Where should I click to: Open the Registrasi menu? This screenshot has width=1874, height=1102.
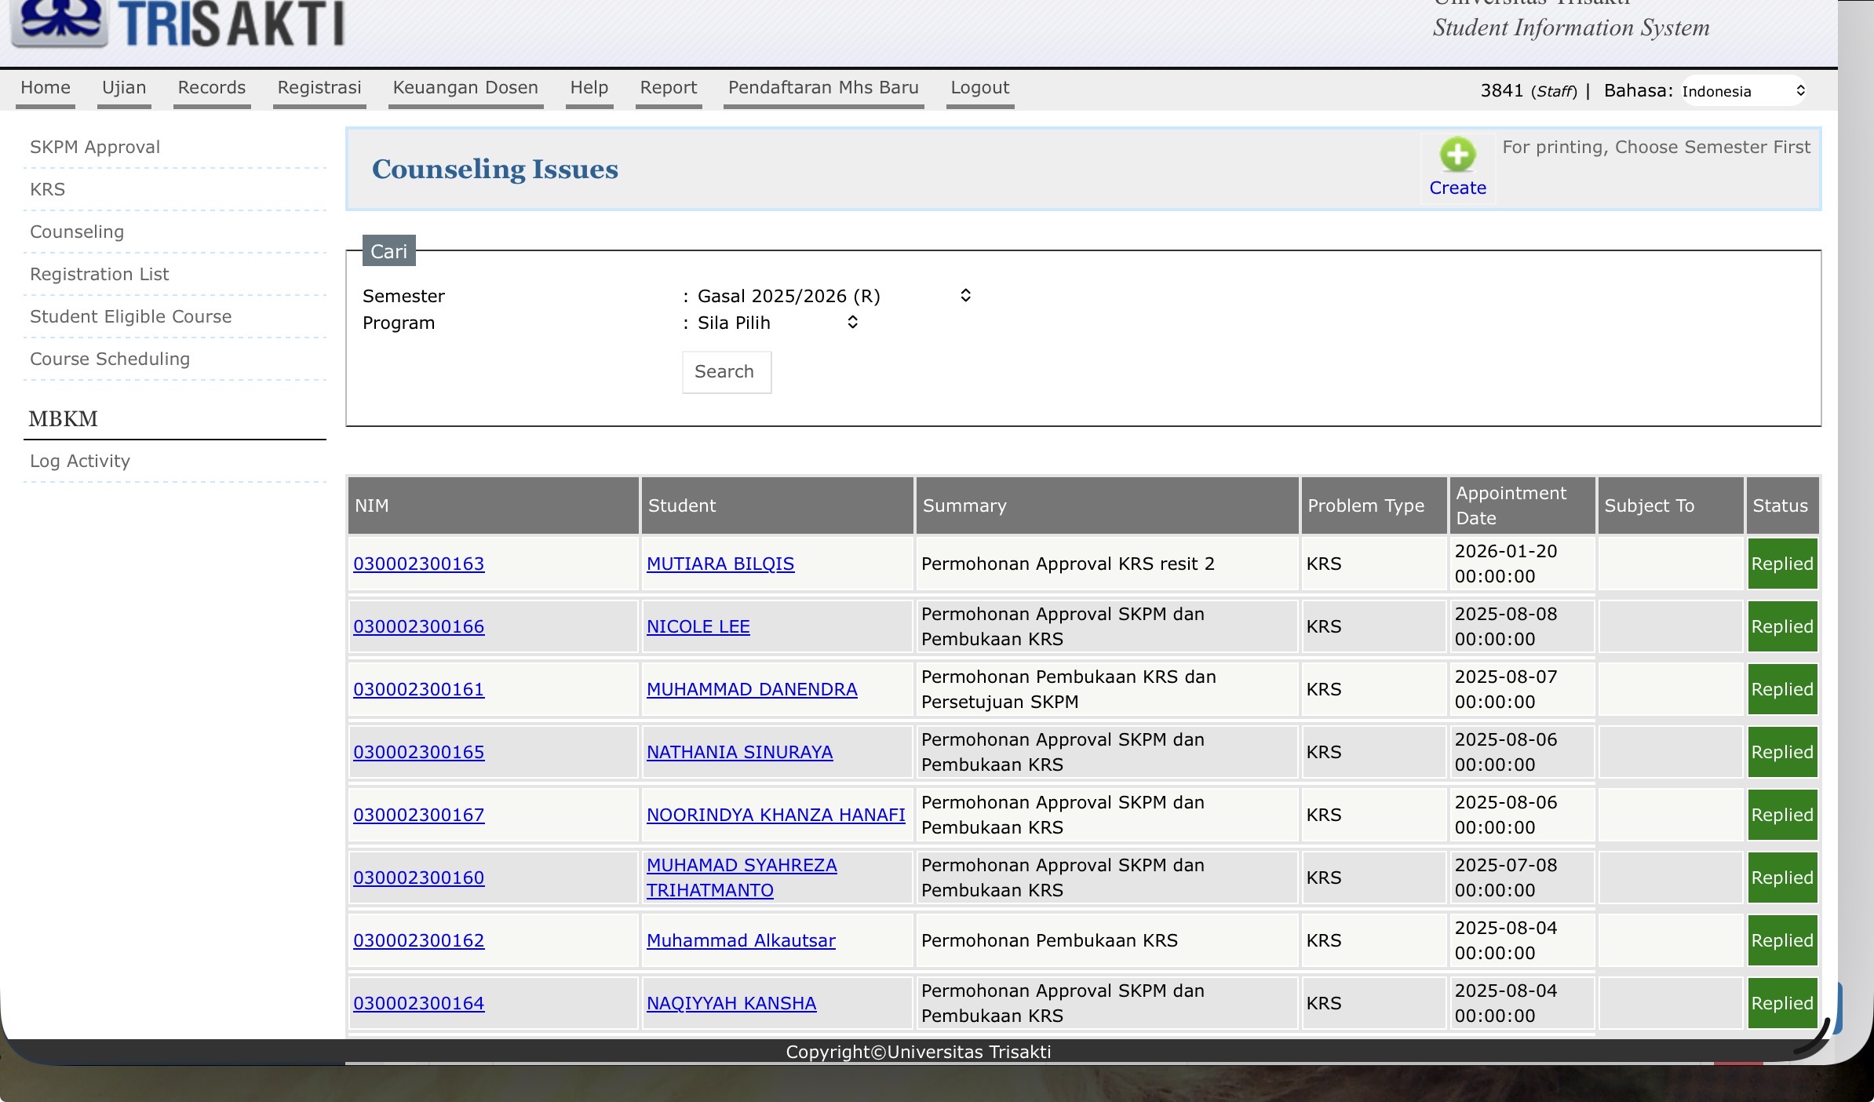coord(319,88)
